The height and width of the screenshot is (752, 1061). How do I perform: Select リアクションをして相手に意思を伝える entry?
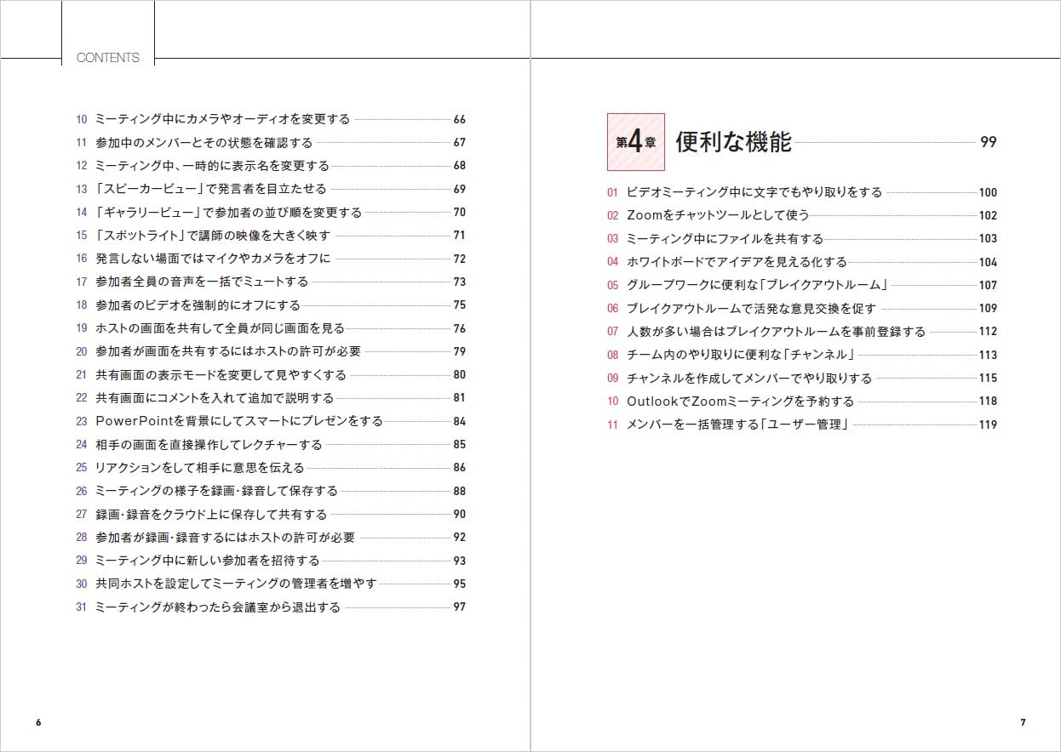point(199,468)
